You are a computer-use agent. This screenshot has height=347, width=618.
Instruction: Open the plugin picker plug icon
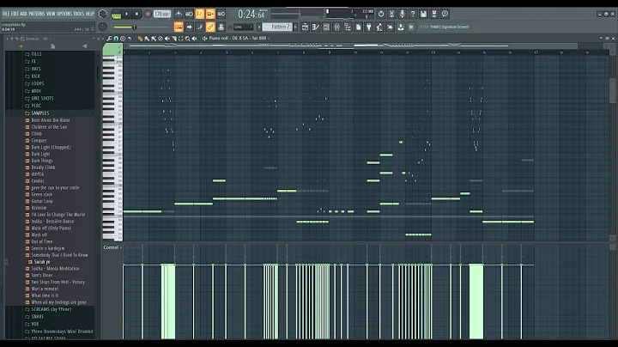pos(369,27)
